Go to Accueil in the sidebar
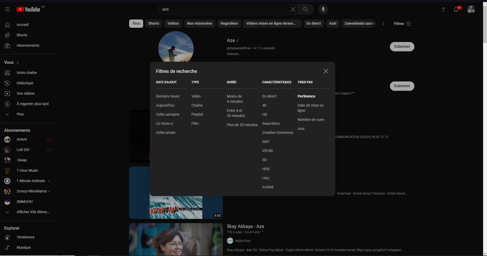487x256 pixels. click(29, 25)
